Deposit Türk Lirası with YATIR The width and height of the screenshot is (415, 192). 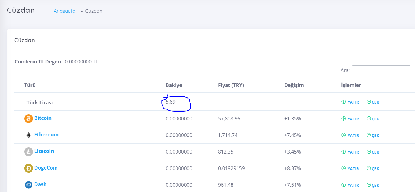pos(350,102)
